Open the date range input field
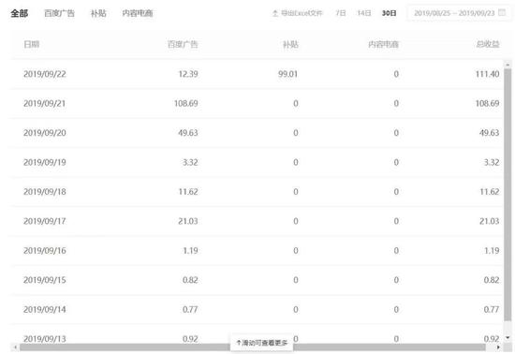This screenshot has height=354, width=515. pos(459,13)
